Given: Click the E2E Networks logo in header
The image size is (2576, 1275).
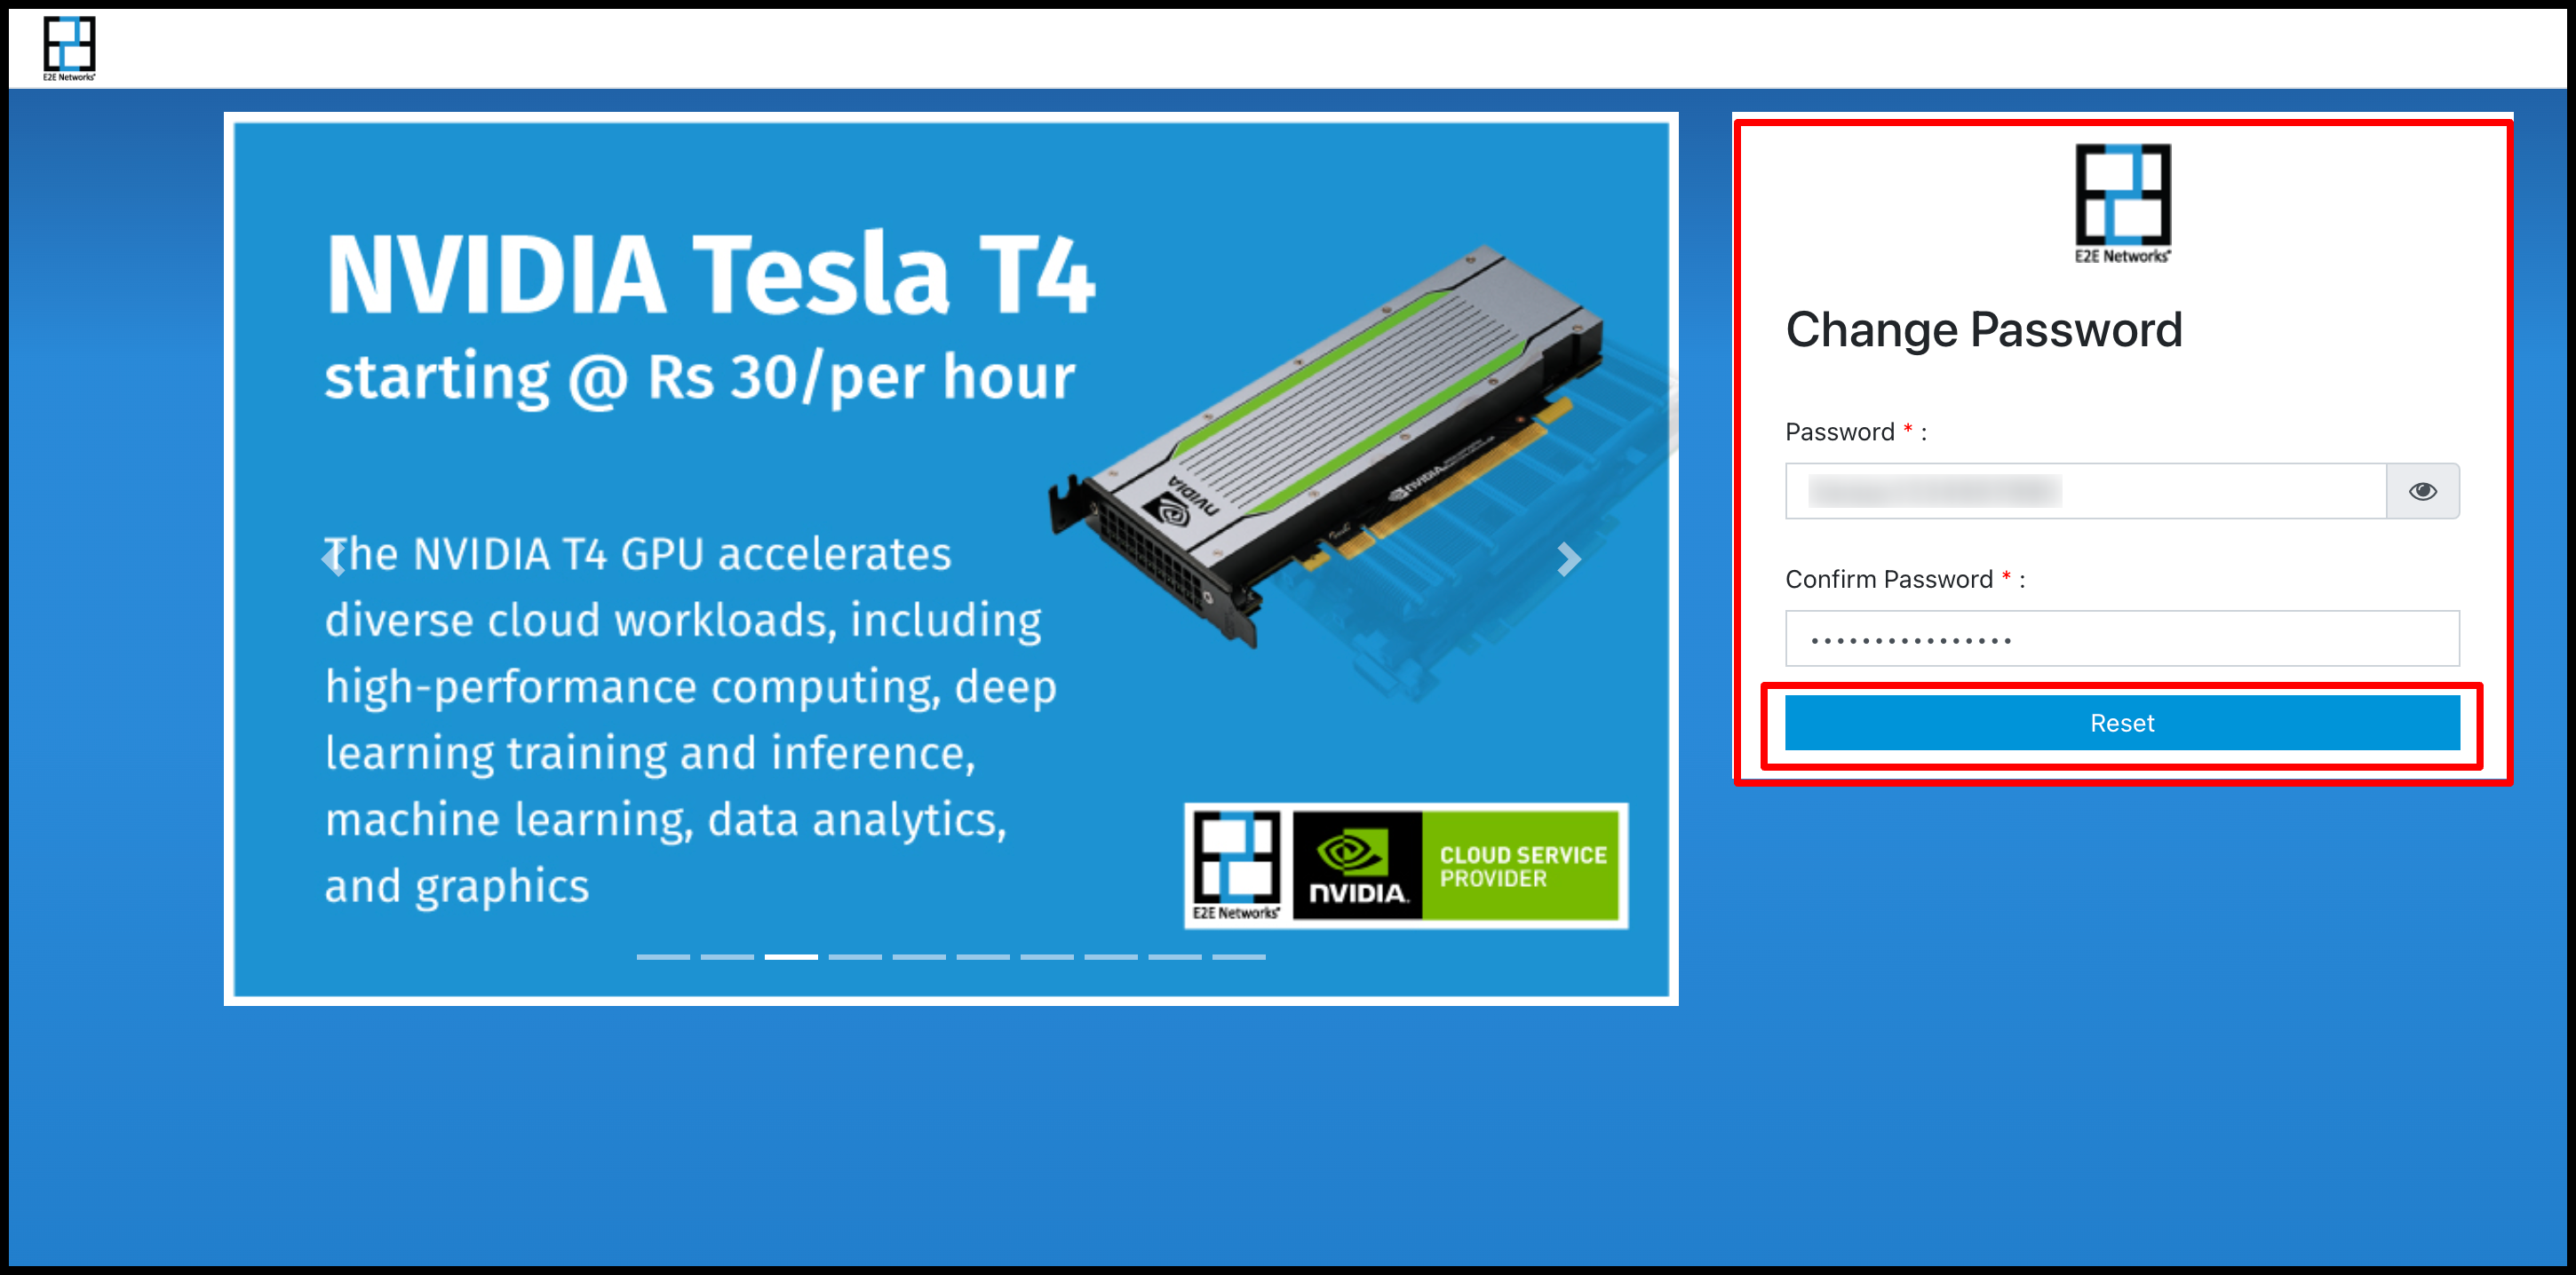Looking at the screenshot, I should (x=69, y=48).
